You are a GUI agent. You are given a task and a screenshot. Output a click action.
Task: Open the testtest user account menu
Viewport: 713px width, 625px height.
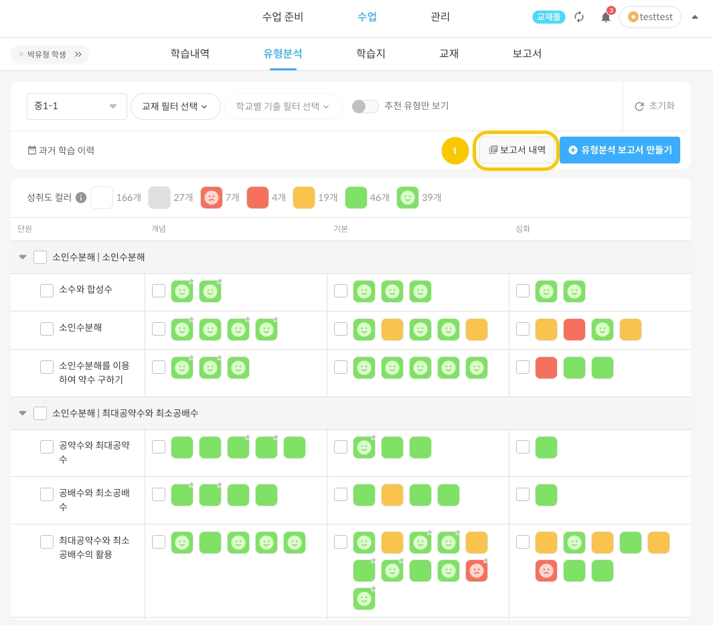click(x=650, y=17)
